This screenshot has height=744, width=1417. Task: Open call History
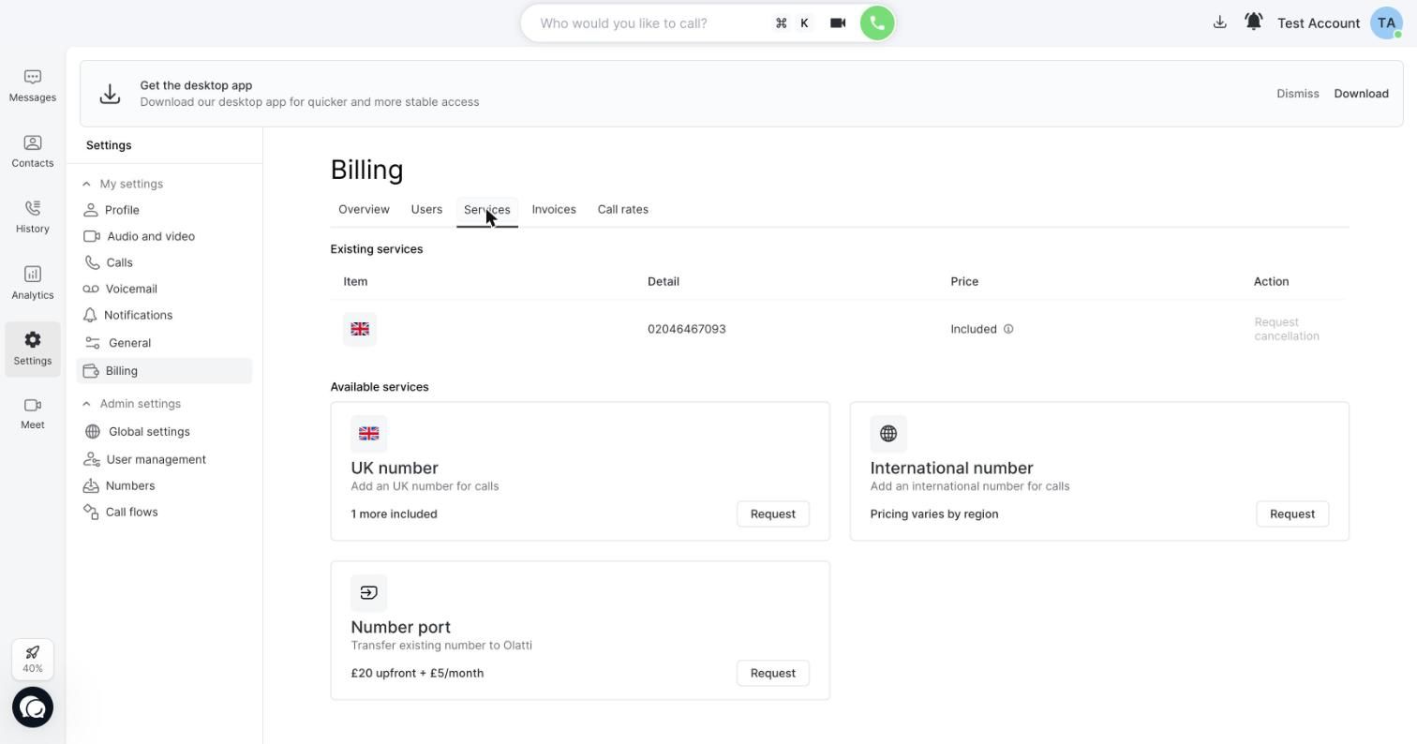[x=33, y=216]
